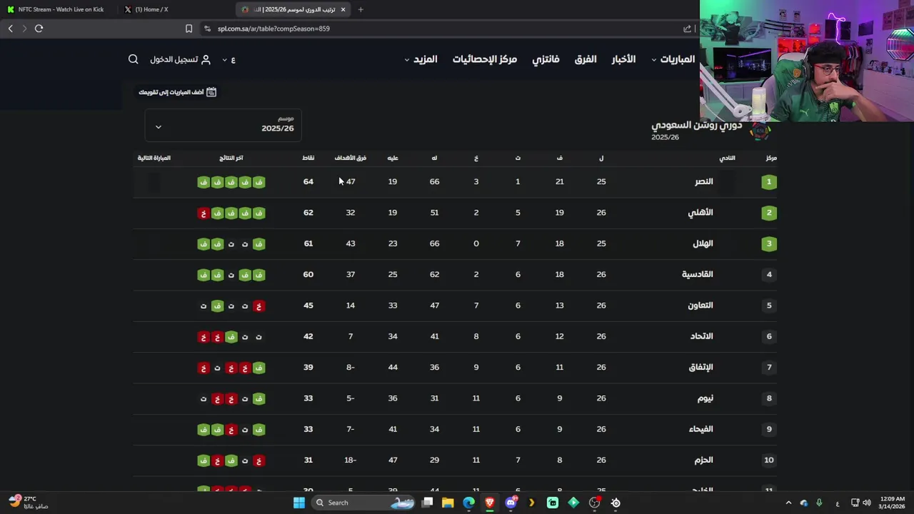
Task: Click the microphone icon in system tray
Action: point(819,503)
